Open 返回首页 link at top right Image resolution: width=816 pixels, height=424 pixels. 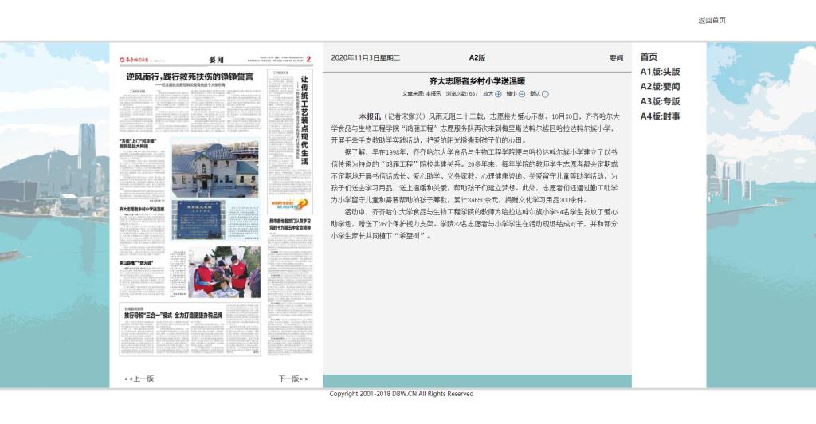tap(712, 21)
